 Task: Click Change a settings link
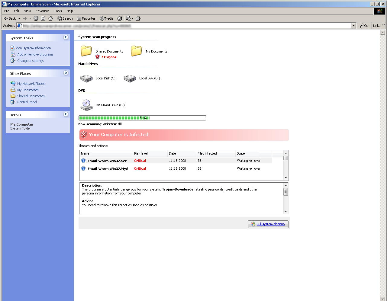(30, 61)
